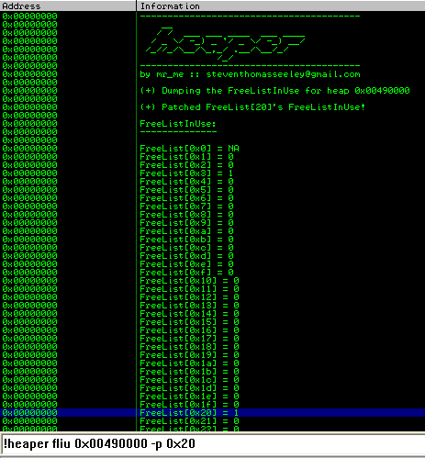Click the Dumping the FreeListInUse heap line
This screenshot has height=458, width=425.
pyautogui.click(x=274, y=91)
